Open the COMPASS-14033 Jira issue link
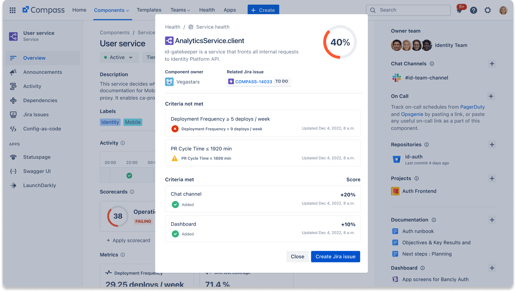The width and height of the screenshot is (516, 292). (x=253, y=82)
